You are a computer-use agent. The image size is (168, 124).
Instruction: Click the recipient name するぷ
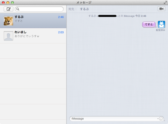[x=84, y=9]
